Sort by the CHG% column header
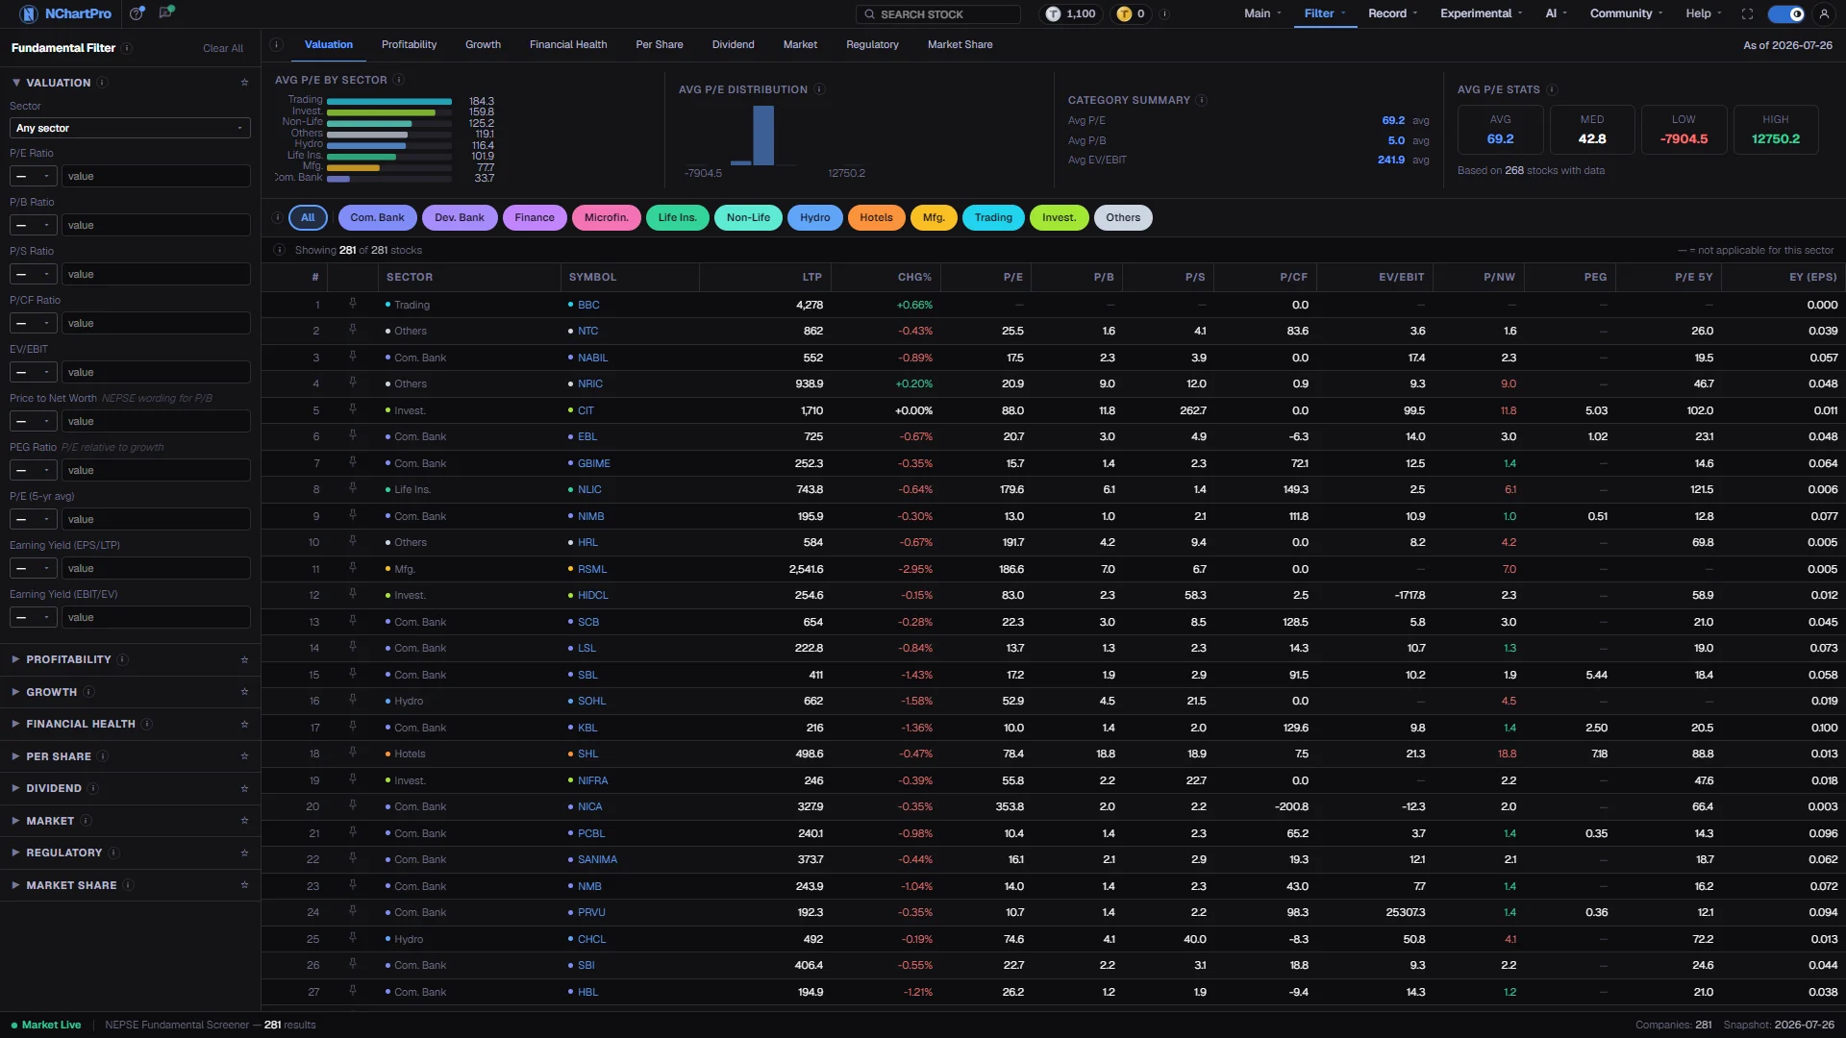The height and width of the screenshot is (1038, 1846). click(x=914, y=277)
